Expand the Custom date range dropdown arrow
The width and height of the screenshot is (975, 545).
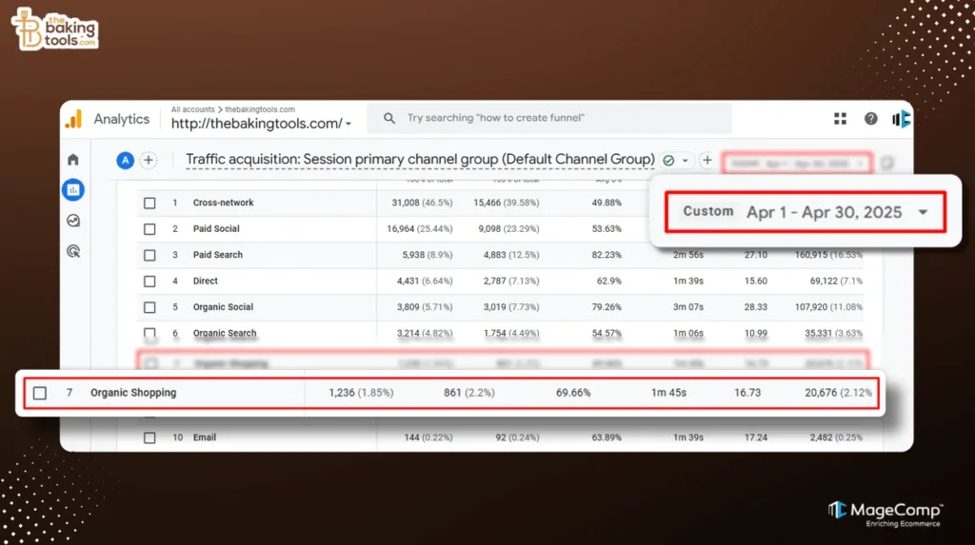[923, 212]
